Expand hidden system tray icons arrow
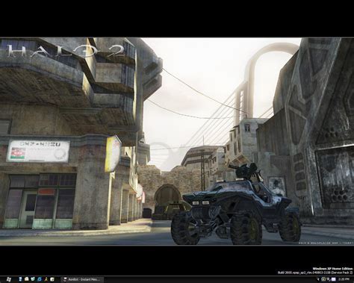This screenshot has width=354, height=283. pyautogui.click(x=318, y=279)
